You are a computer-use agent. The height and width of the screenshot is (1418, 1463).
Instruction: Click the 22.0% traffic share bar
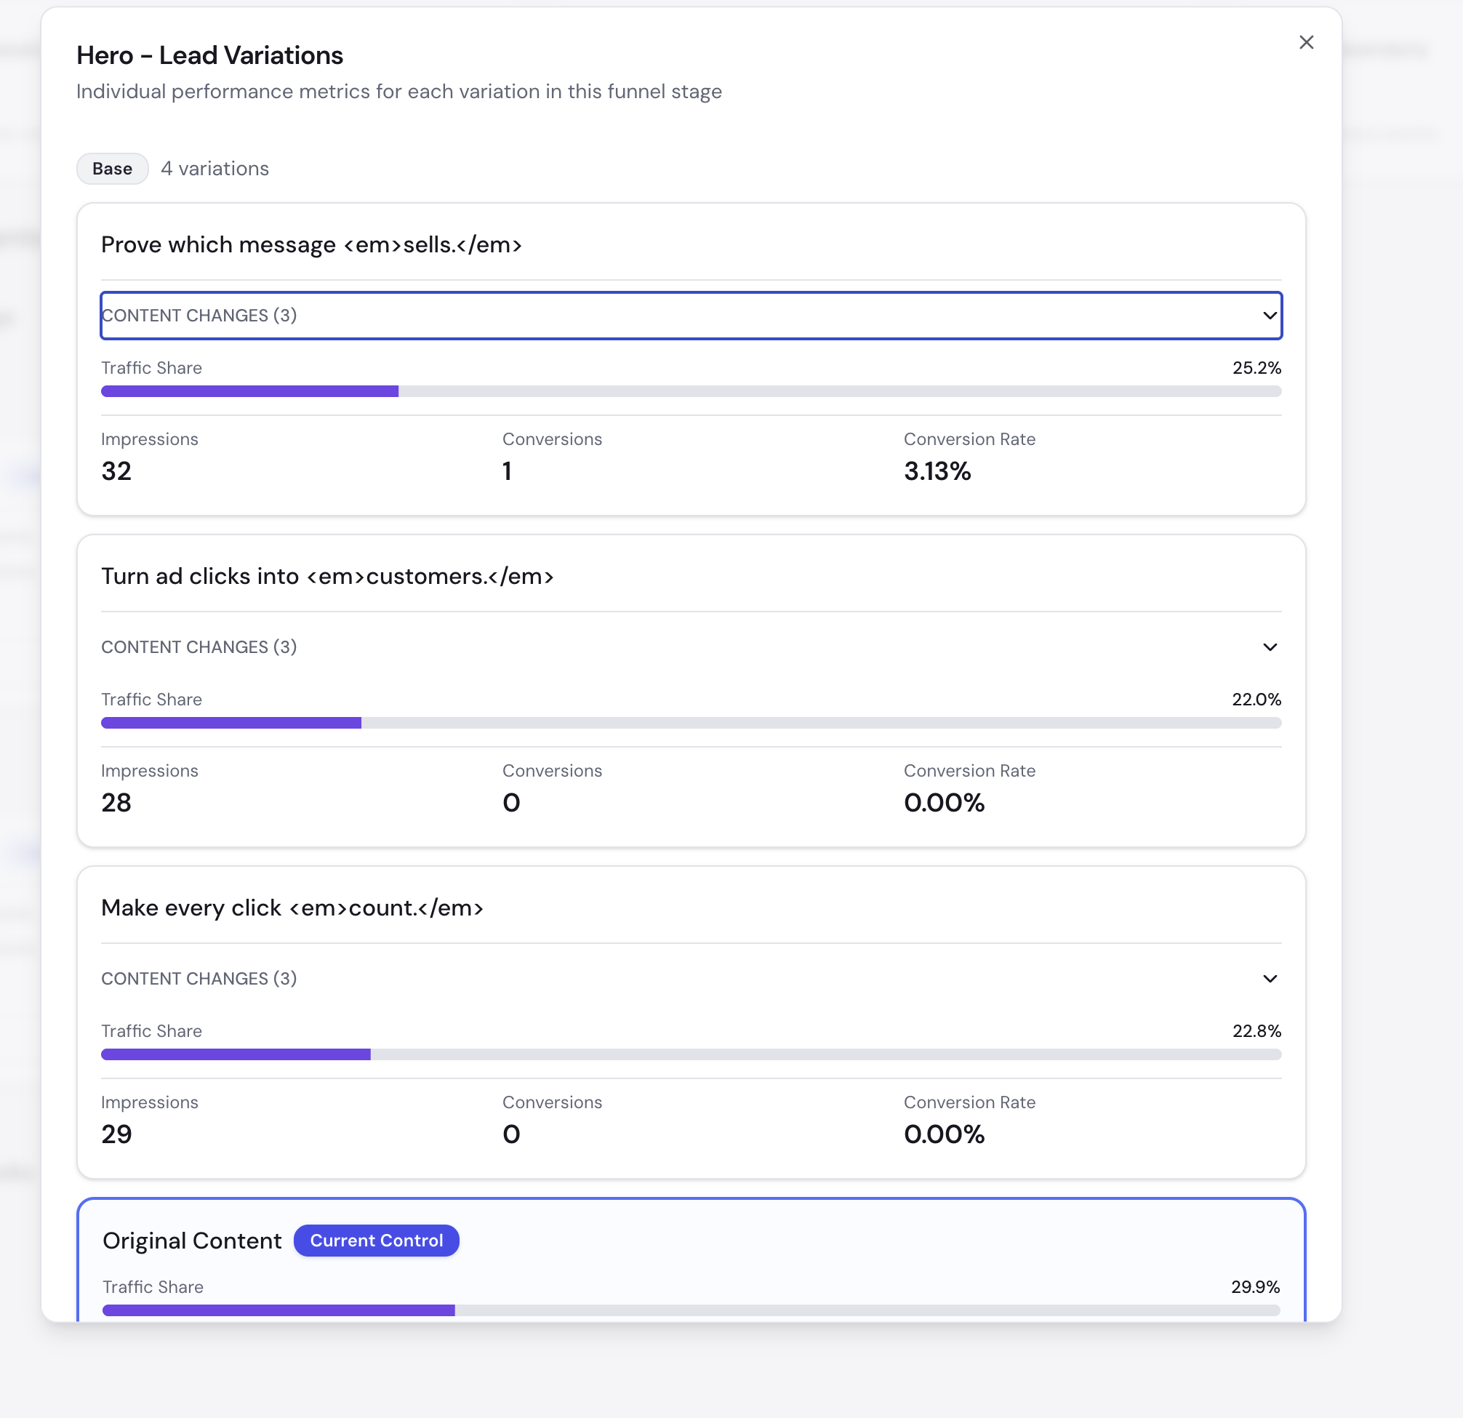click(691, 722)
